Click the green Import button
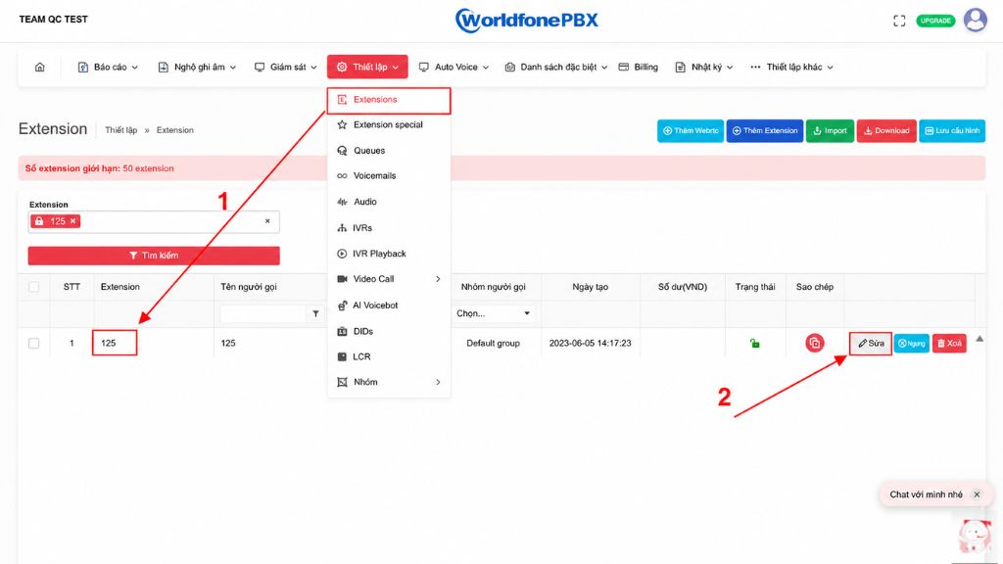1003x564 pixels. pos(830,131)
